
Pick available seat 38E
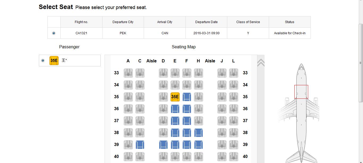coord(175,133)
